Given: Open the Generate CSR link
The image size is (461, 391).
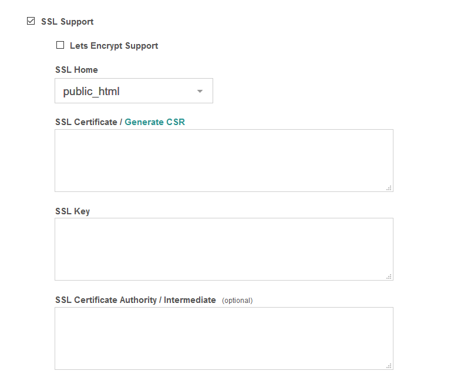Looking at the screenshot, I should (x=154, y=122).
